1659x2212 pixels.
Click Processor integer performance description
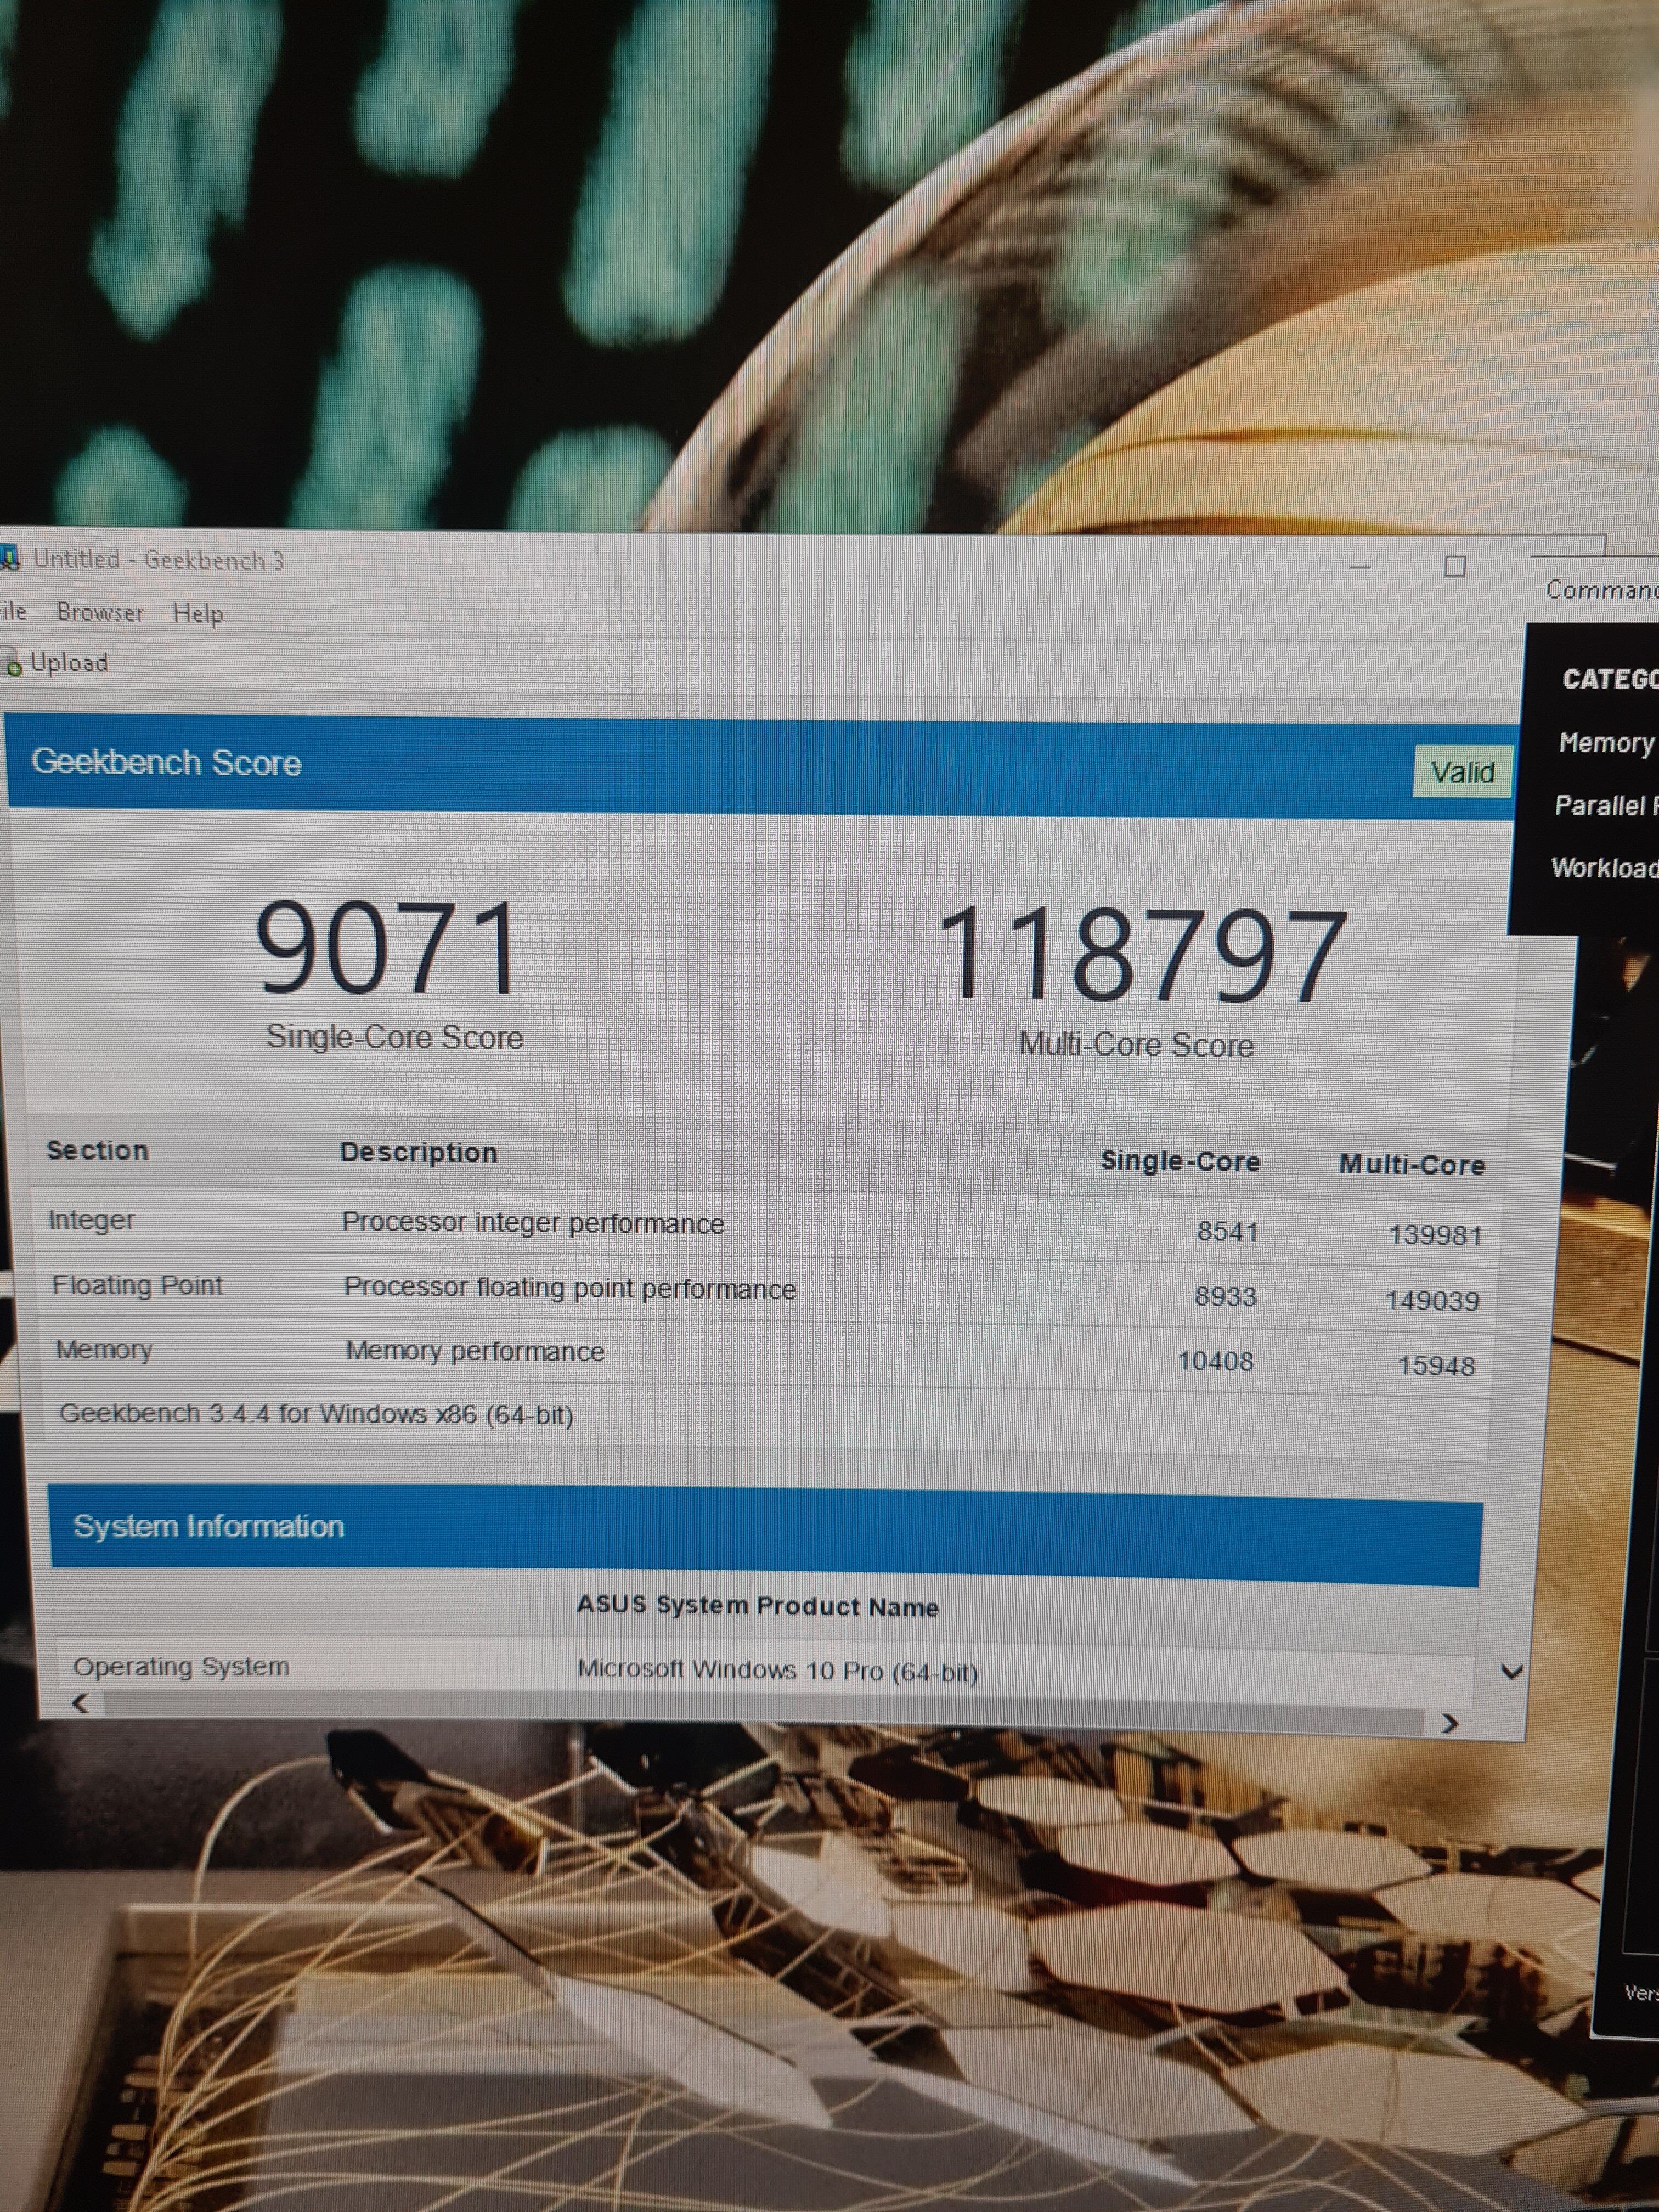point(533,1223)
